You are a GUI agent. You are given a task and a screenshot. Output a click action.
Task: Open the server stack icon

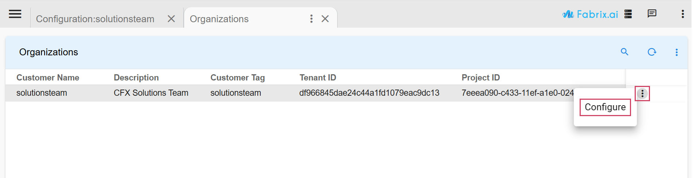[x=628, y=14]
